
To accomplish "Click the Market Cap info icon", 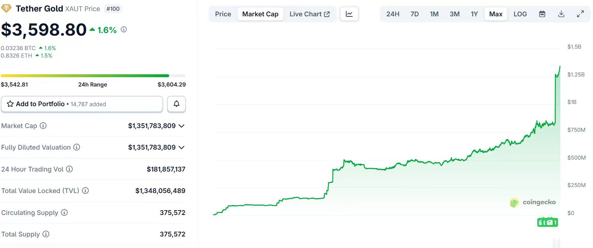I will (x=43, y=126).
